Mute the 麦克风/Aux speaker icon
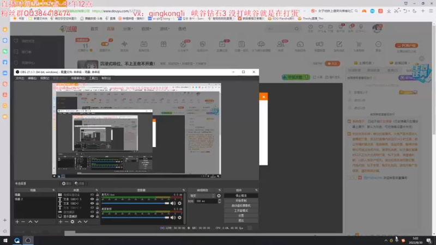436x245 pixels. coord(173,203)
